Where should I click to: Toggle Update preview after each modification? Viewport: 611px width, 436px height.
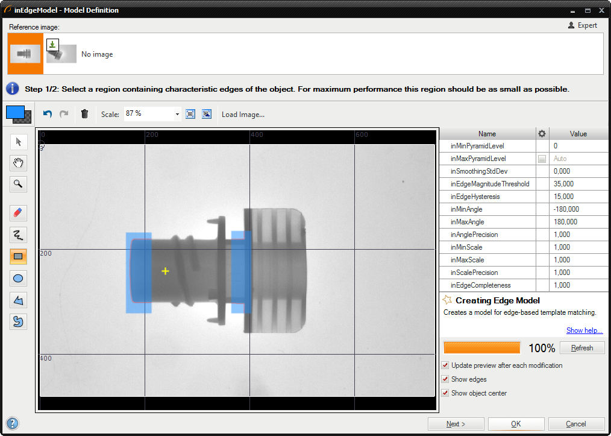click(445, 365)
